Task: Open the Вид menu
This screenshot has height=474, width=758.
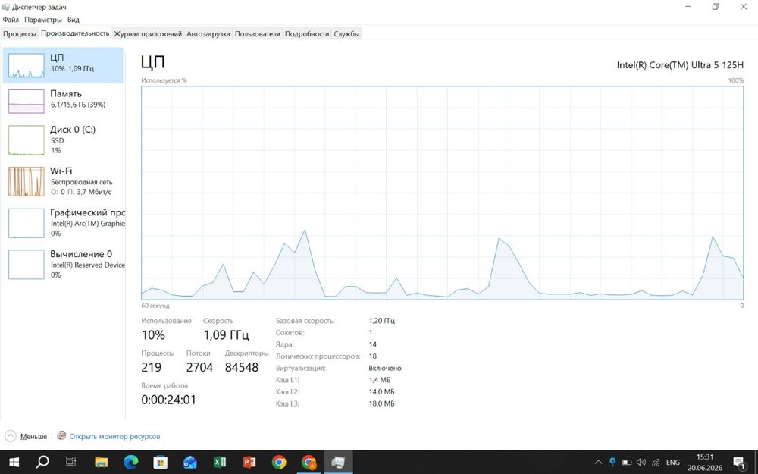Action: point(73,20)
